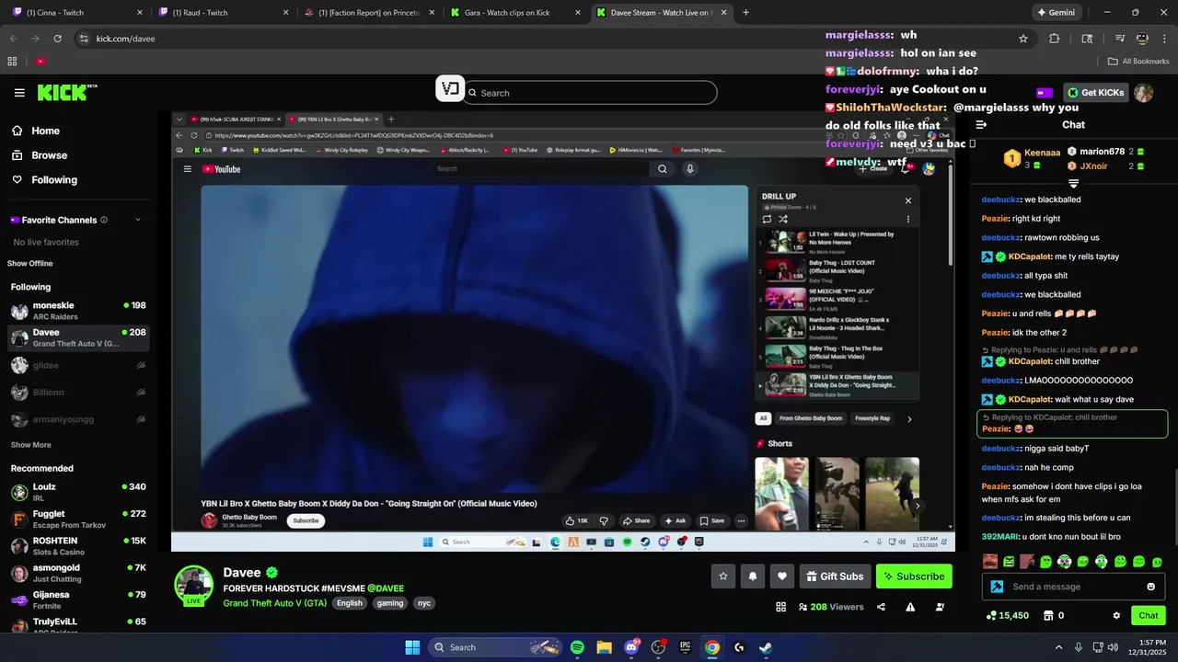Open Epic Games from the taskbar
The image size is (1178, 662).
(685, 647)
